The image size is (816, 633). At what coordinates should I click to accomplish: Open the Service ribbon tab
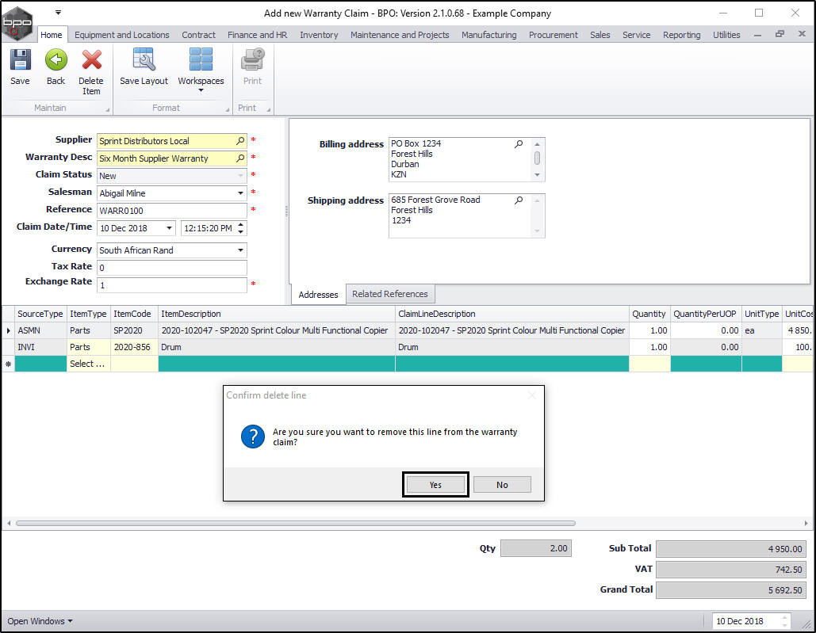tap(636, 35)
